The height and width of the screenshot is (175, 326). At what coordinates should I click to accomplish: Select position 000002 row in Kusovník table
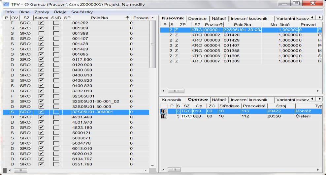pyautogui.click(x=241, y=35)
